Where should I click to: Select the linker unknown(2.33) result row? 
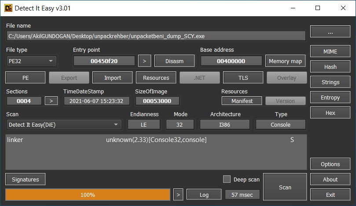pyautogui.click(x=156, y=140)
